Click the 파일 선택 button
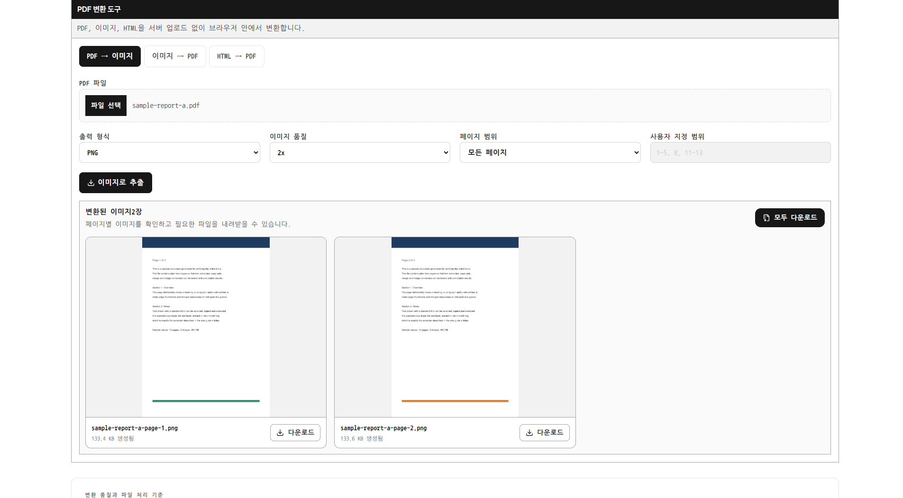The width and height of the screenshot is (903, 498). [x=106, y=106]
